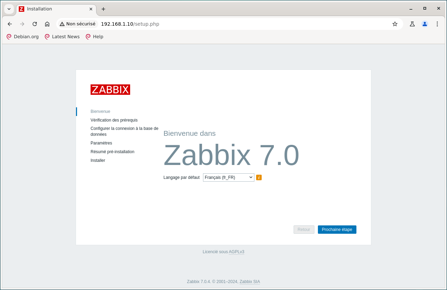Select the Résumé pré-installation step
The height and width of the screenshot is (290, 447).
[112, 152]
